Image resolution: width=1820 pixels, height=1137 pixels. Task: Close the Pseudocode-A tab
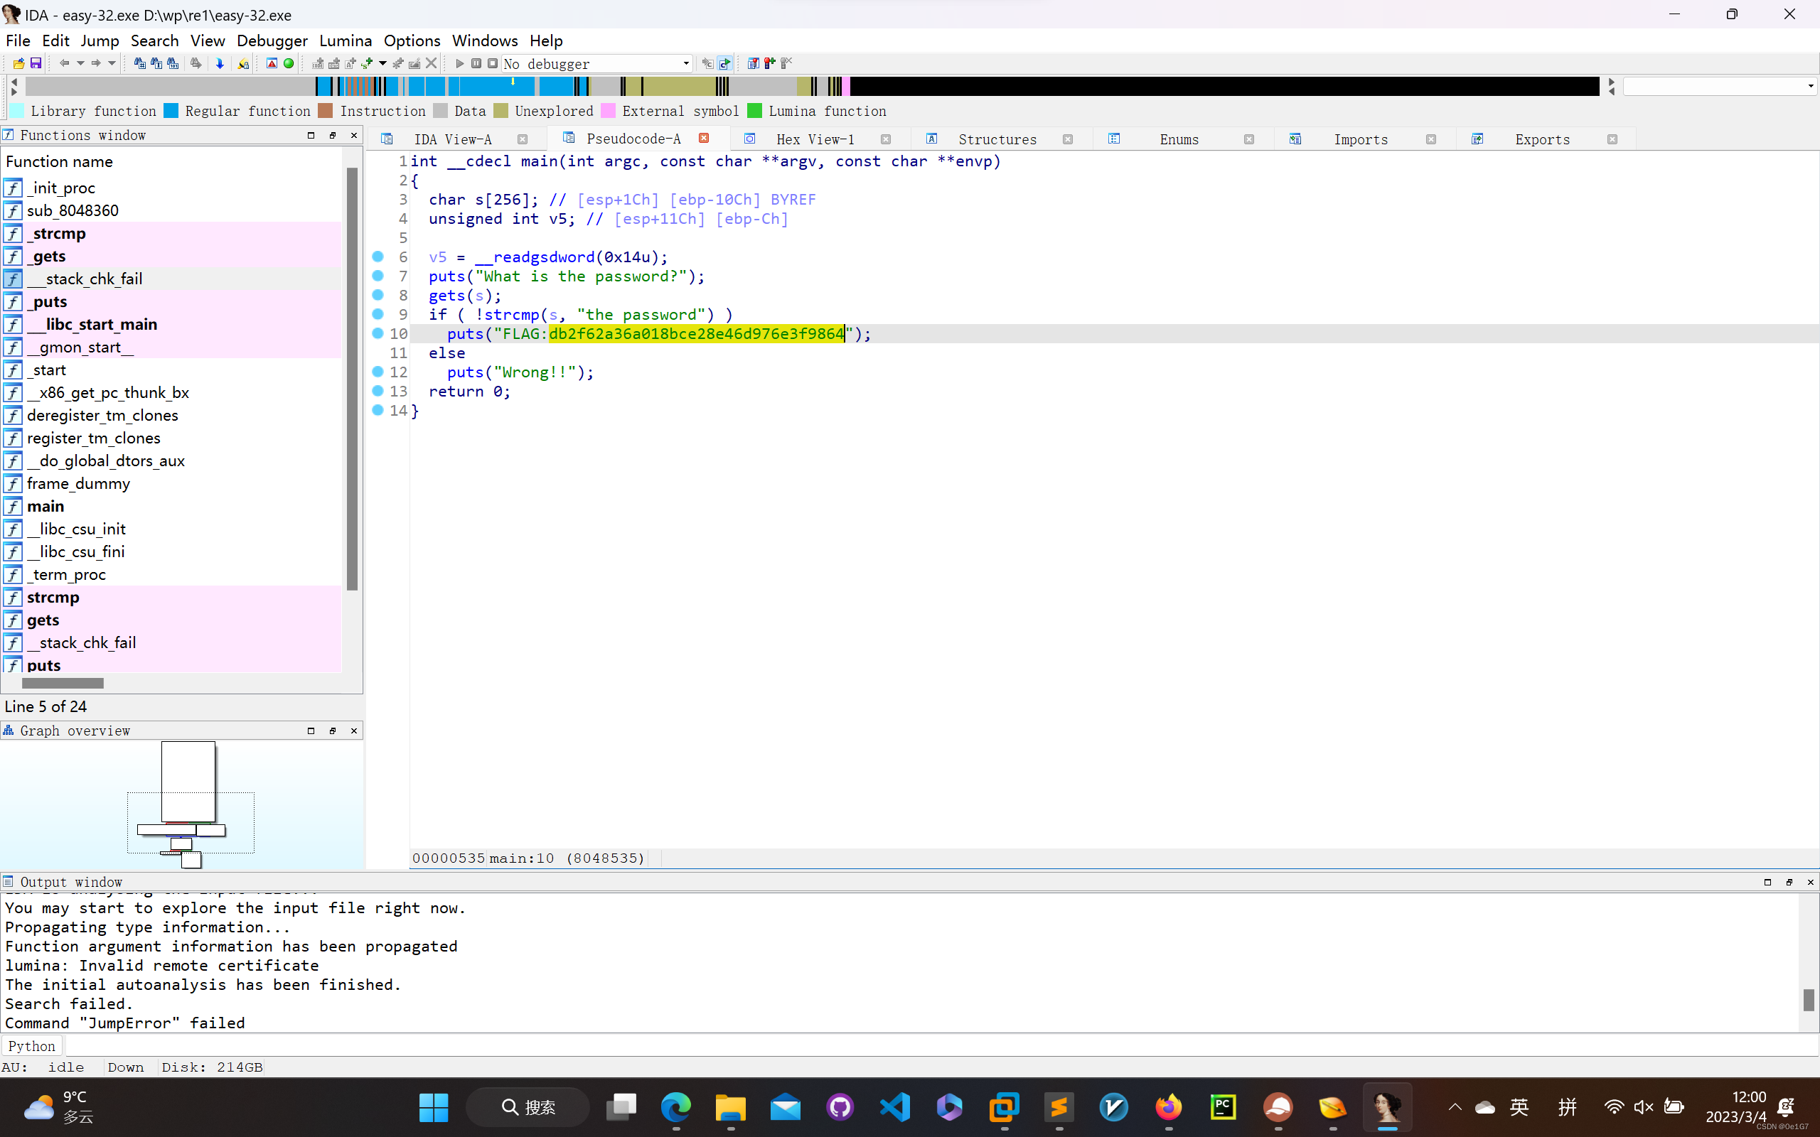click(704, 139)
